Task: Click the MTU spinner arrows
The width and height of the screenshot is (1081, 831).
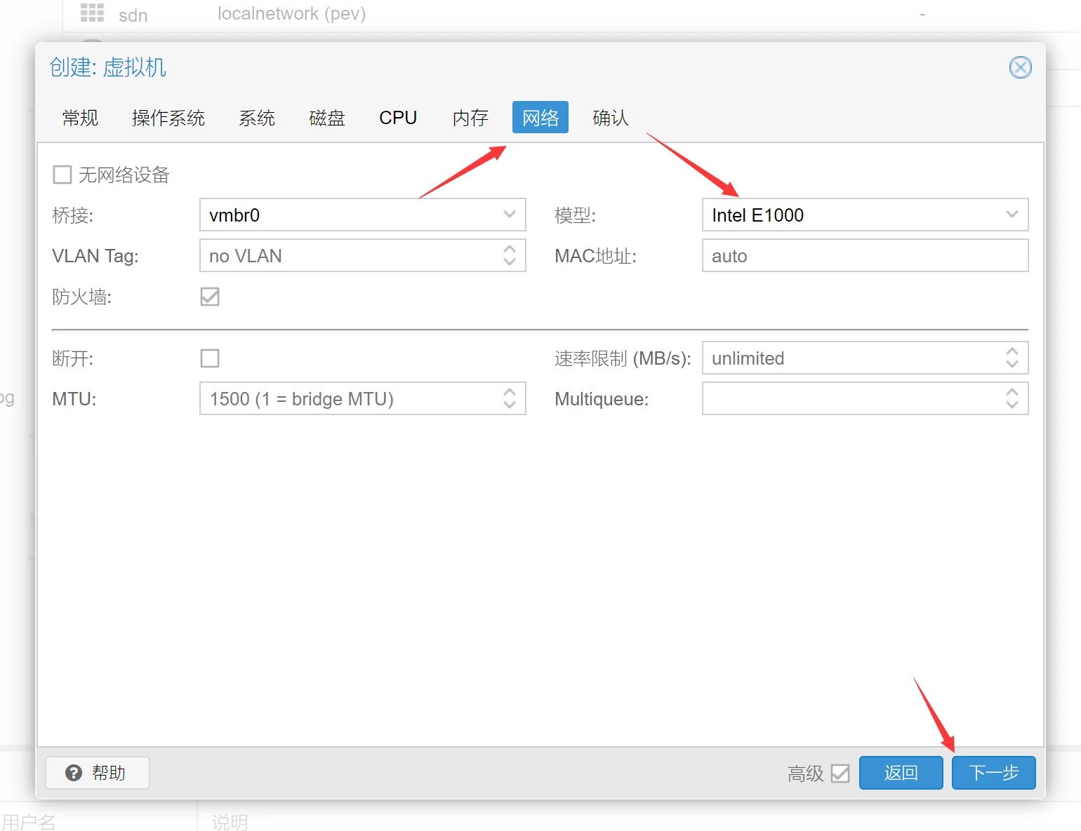Action: (510, 398)
